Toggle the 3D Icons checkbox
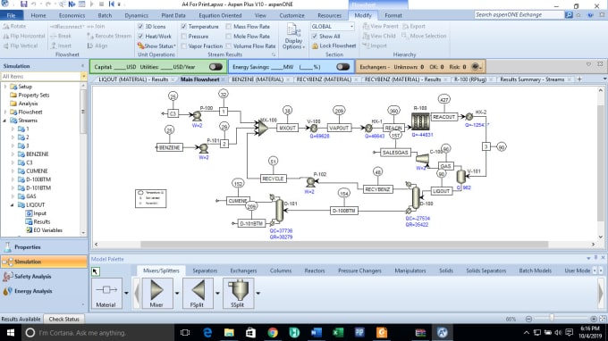 [x=140, y=26]
